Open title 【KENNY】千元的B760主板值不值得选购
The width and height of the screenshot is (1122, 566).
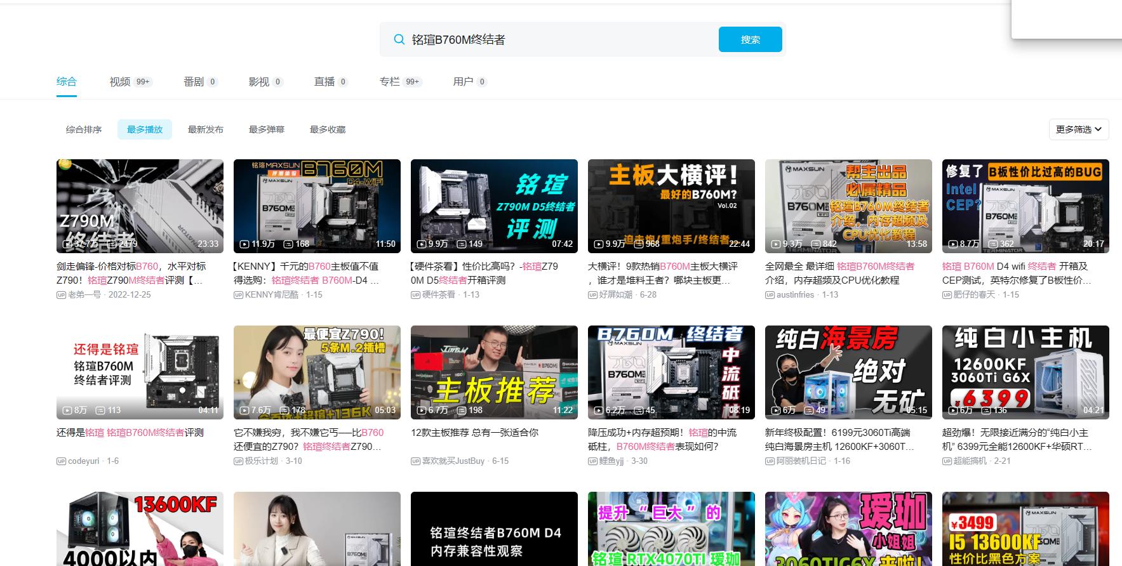click(x=306, y=273)
